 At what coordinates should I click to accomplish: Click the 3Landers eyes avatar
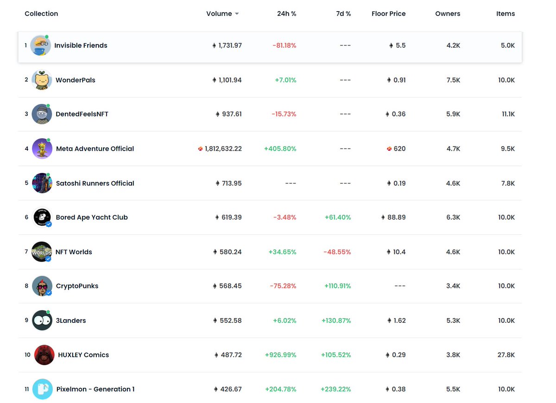click(42, 320)
